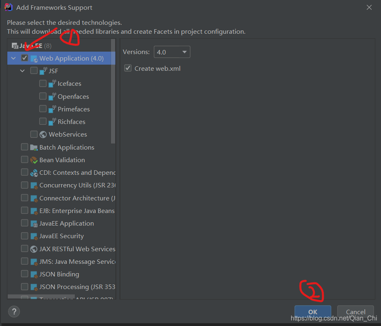This screenshot has height=326, width=381.
Task: Enable the Primefaces checkbox
Action: [43, 109]
